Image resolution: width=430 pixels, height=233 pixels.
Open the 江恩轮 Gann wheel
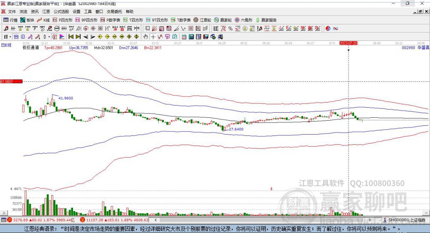[x=202, y=20]
